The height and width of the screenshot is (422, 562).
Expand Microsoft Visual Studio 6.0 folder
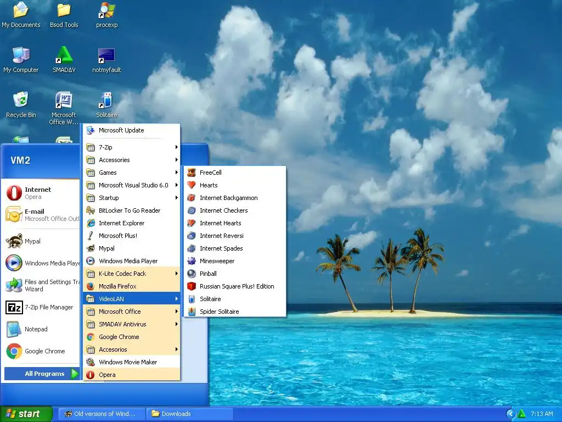(132, 185)
